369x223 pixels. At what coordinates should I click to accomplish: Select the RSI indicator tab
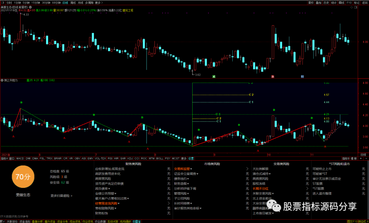(x=110, y=159)
